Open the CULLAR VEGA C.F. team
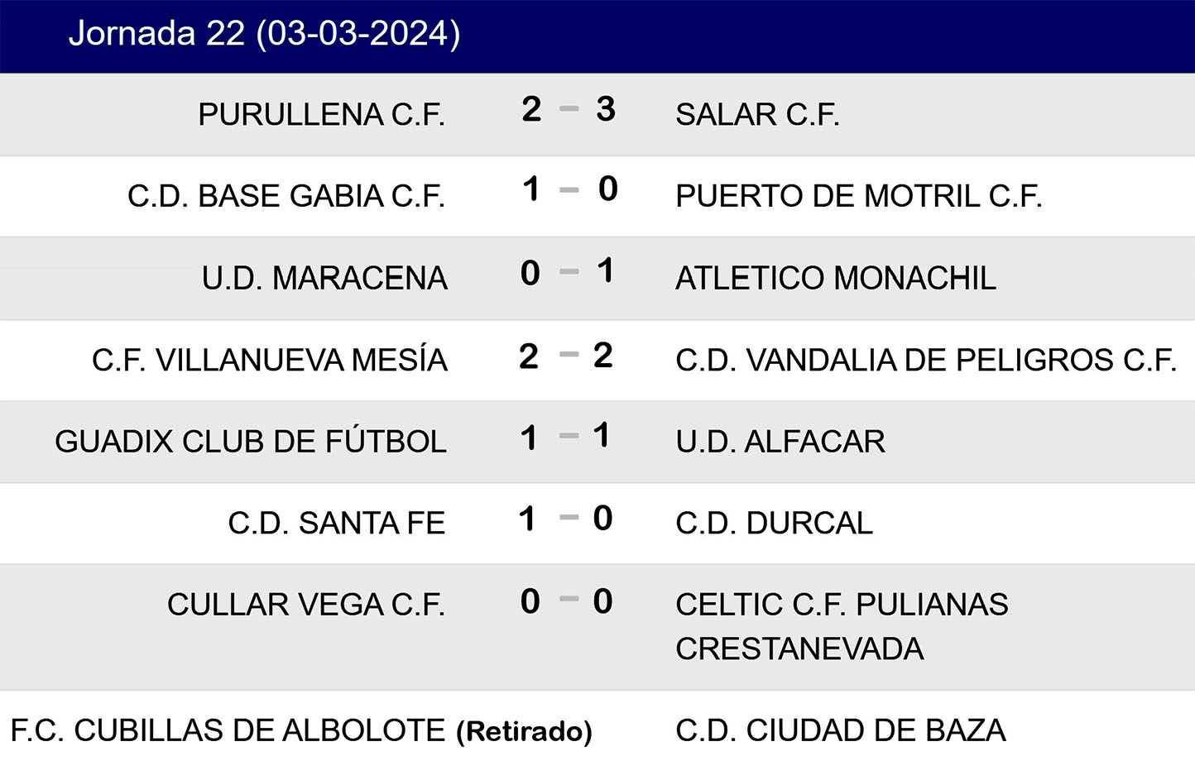The width and height of the screenshot is (1195, 780). tap(305, 605)
